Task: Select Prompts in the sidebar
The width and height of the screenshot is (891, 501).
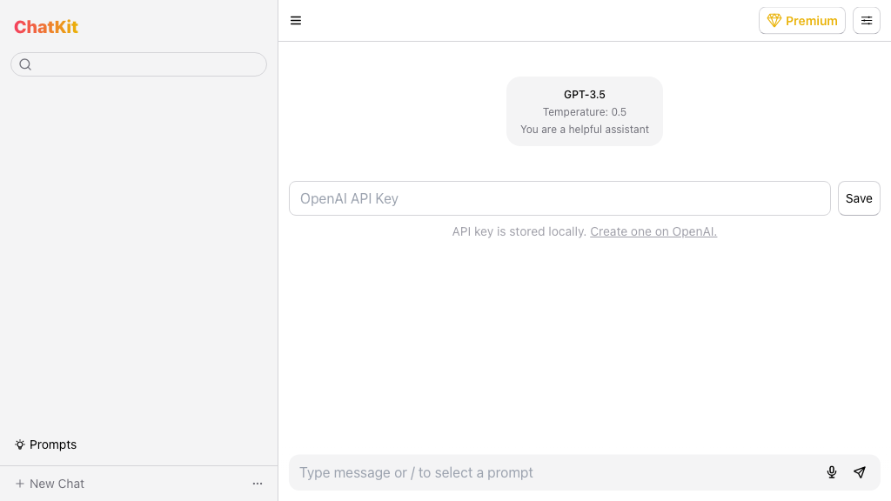Action: point(52,444)
